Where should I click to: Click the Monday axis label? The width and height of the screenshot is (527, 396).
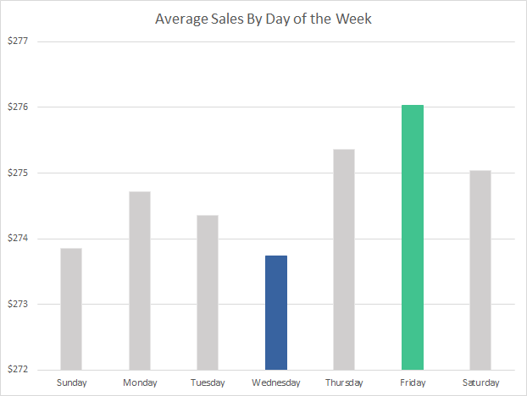point(140,382)
